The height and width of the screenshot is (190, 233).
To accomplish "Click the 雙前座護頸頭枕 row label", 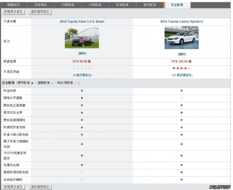I will pyautogui.click(x=15, y=120).
